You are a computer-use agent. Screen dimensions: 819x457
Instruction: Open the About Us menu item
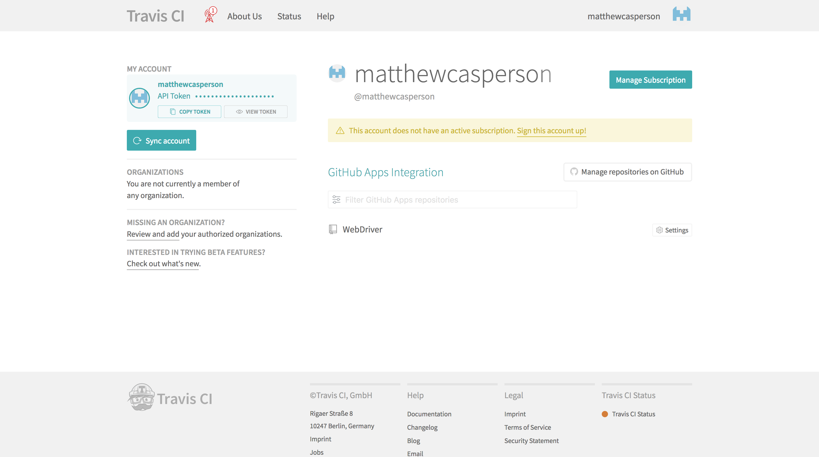click(x=244, y=16)
